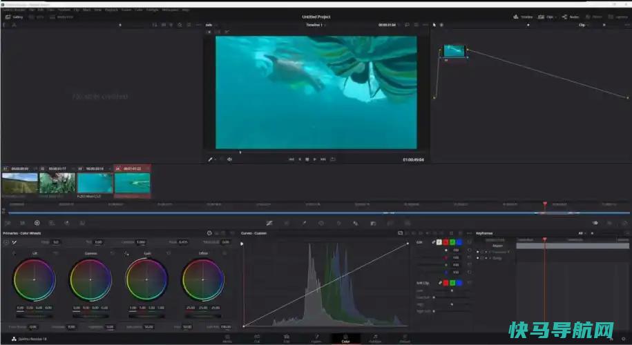Switch to the Fairlight page tab
Image resolution: width=632 pixels, height=345 pixels.
[x=375, y=339]
